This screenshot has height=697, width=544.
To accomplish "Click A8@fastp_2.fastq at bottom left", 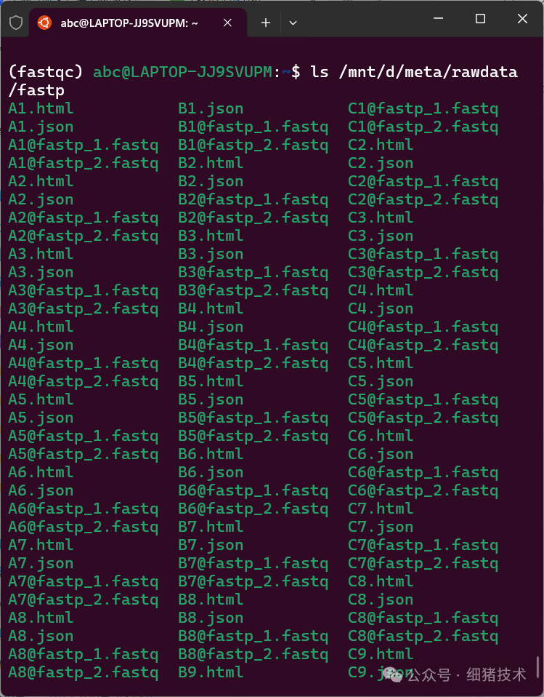I will pos(83,672).
